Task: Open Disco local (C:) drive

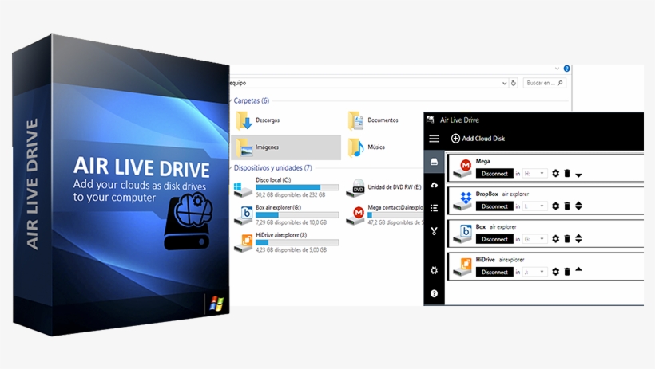Action: 286,187
